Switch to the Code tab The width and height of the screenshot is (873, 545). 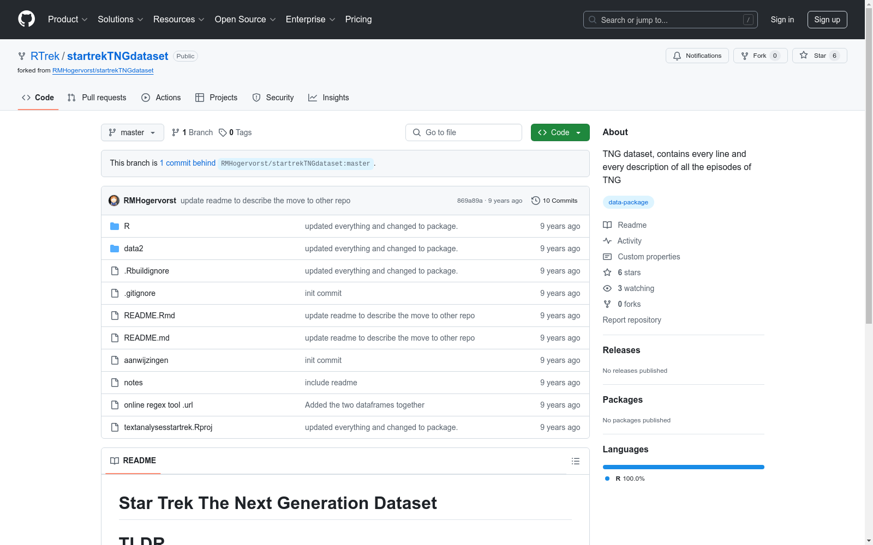pyautogui.click(x=38, y=98)
